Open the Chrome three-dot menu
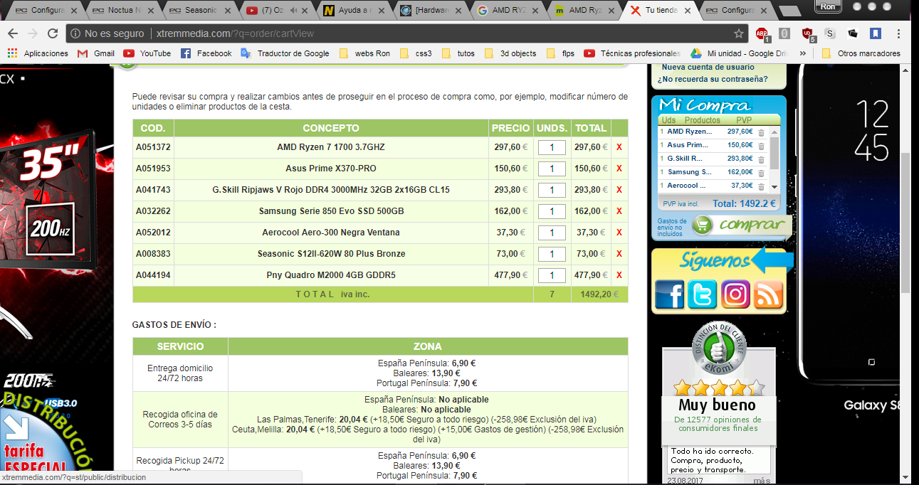Image resolution: width=919 pixels, height=485 pixels. [x=898, y=33]
